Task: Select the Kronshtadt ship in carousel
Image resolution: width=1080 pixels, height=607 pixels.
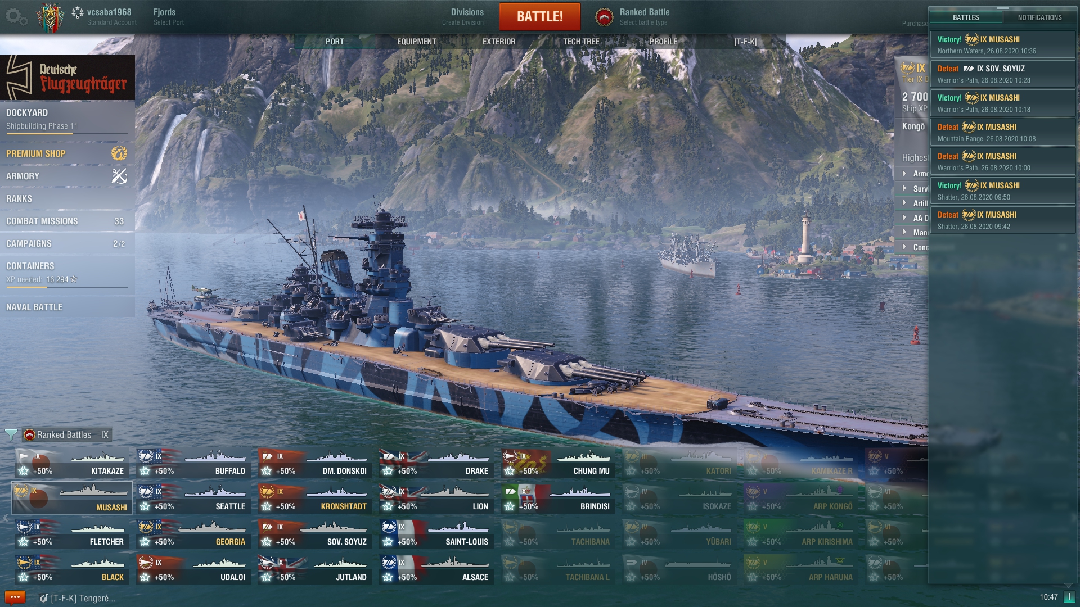Action: click(x=315, y=499)
